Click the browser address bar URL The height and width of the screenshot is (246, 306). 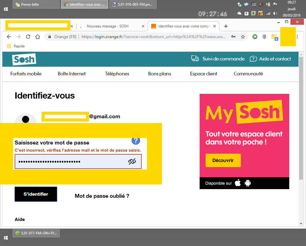(154, 37)
